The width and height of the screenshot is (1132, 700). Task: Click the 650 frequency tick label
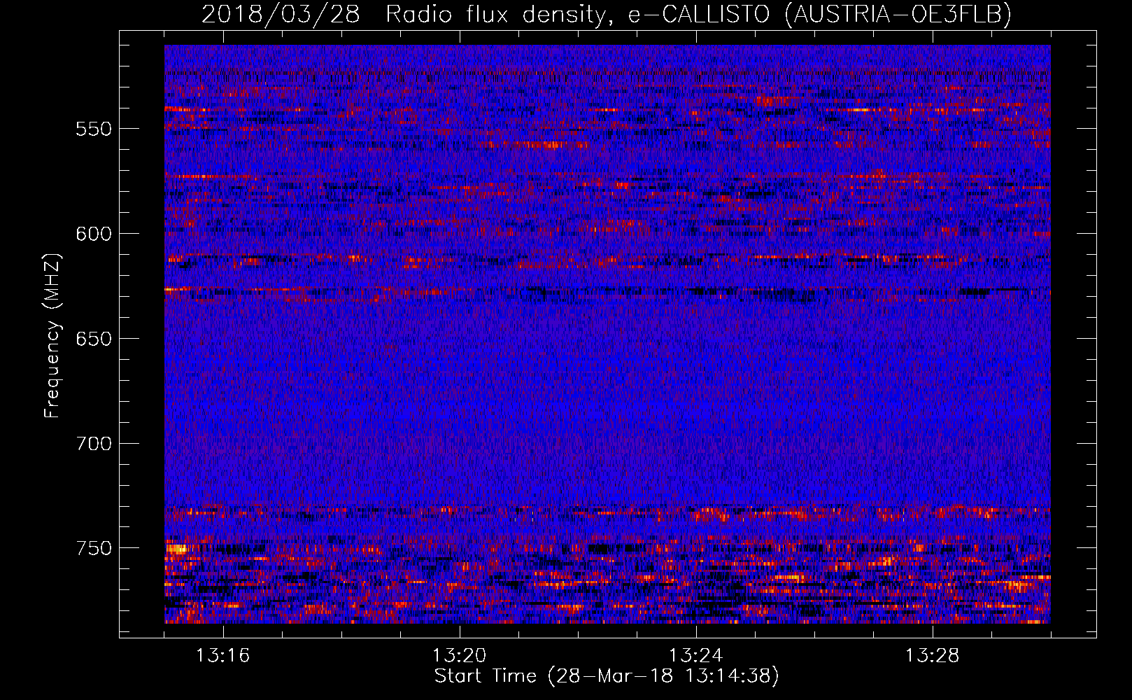(x=94, y=339)
